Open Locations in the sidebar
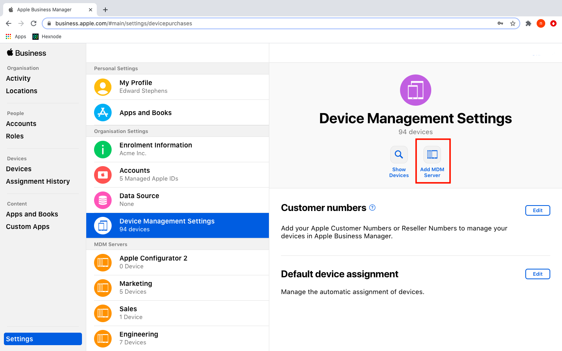Image resolution: width=562 pixels, height=351 pixels. 22,91
